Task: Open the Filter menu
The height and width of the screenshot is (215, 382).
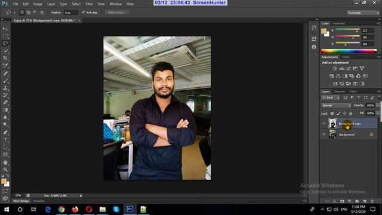Action: point(89,4)
